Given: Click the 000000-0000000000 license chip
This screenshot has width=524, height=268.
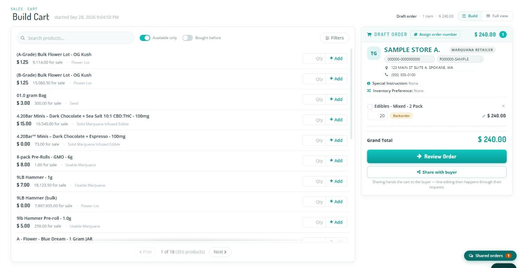Looking at the screenshot, I should coord(410,59).
